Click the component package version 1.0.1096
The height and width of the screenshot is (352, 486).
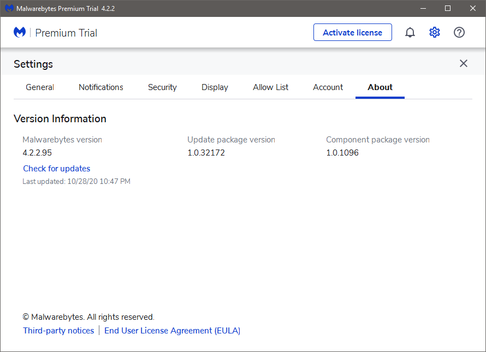tap(342, 153)
